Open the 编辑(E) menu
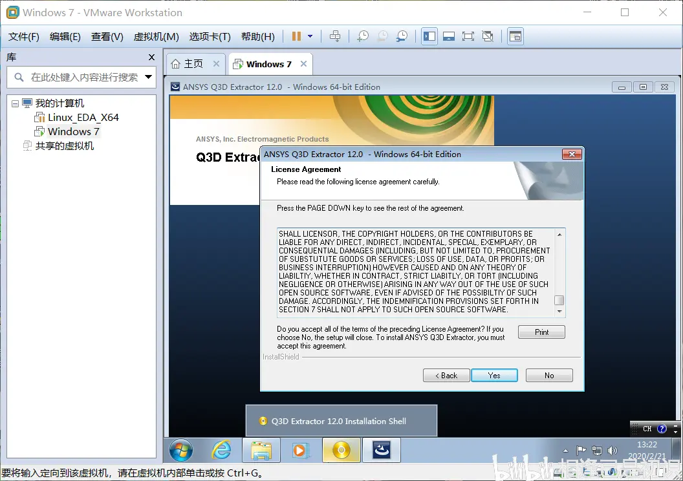Viewport: 683px width, 481px height. (x=65, y=37)
